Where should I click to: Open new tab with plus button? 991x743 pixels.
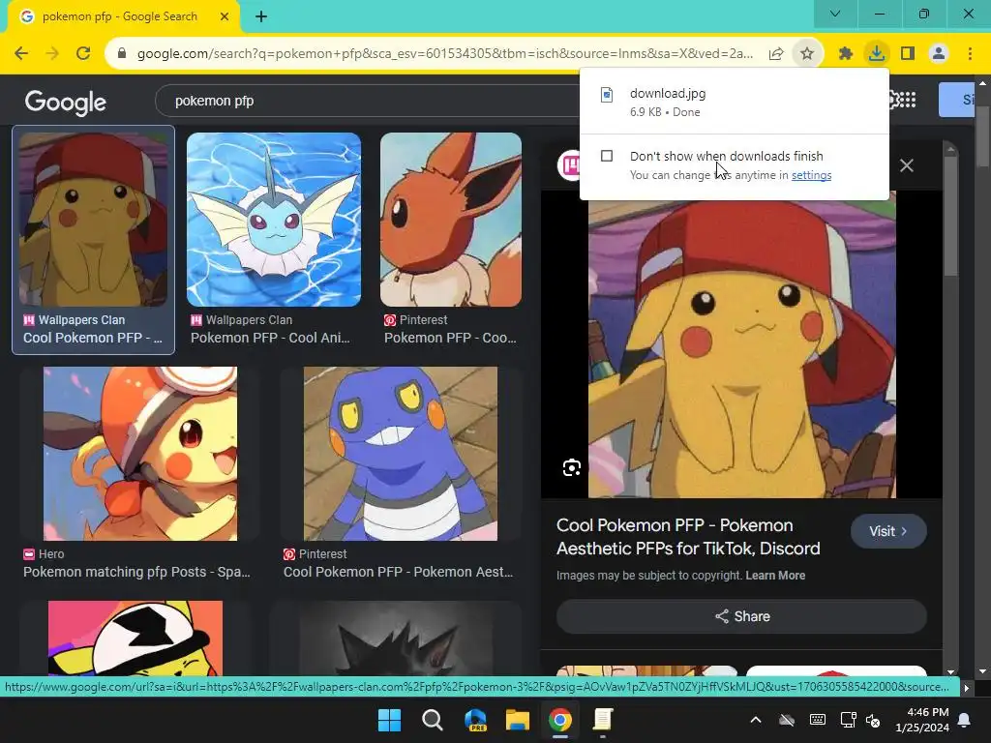pos(261,16)
